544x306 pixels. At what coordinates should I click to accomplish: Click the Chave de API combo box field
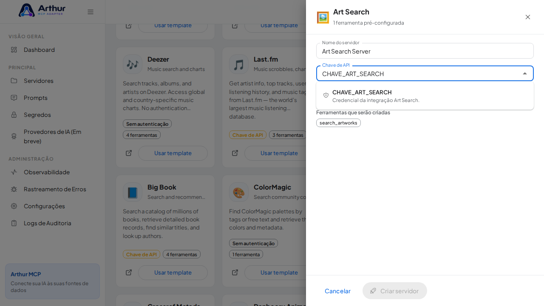tap(425, 74)
